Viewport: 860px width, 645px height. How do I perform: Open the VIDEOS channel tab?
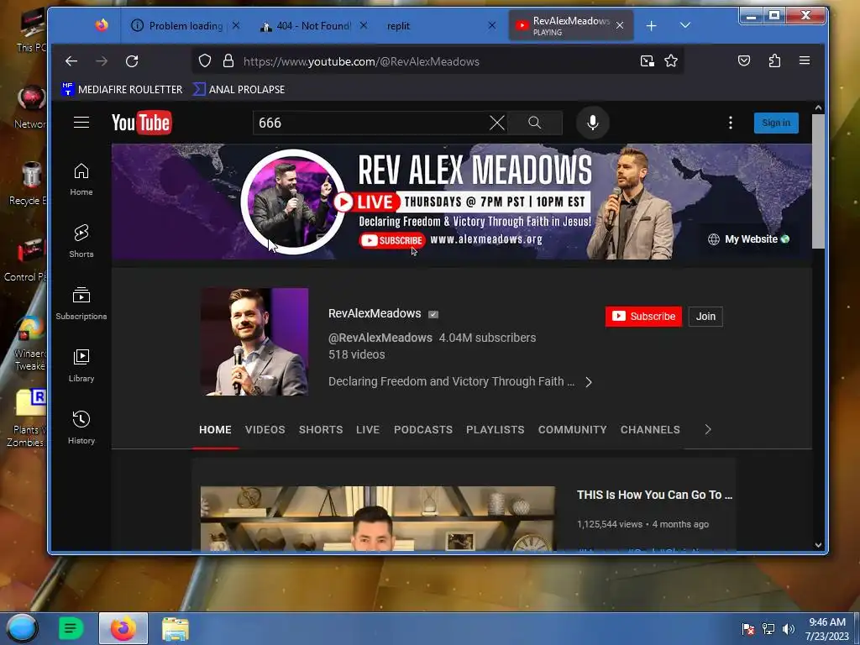pyautogui.click(x=265, y=429)
